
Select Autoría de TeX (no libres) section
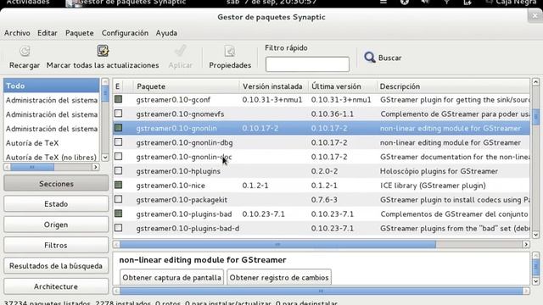(51, 157)
